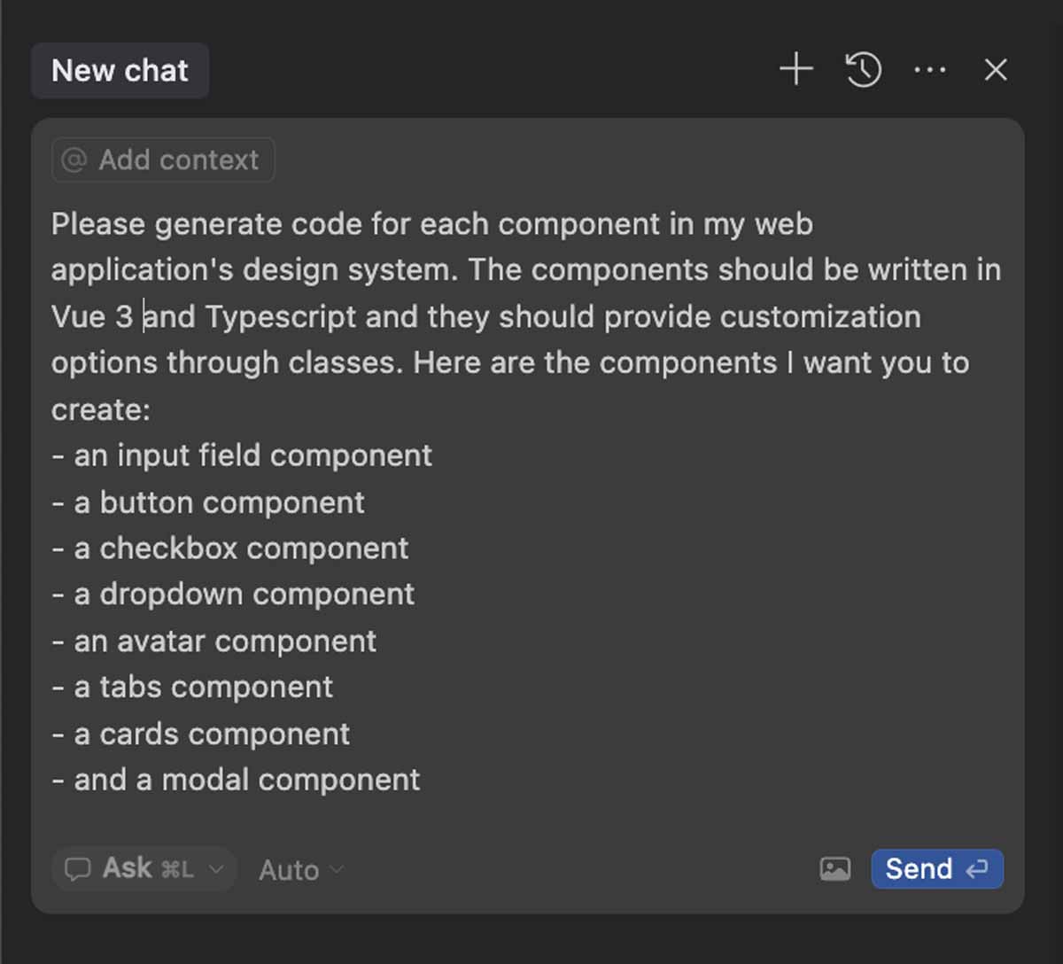The image size is (1063, 964).
Task: Attach an image using the picture icon
Action: [x=834, y=869]
